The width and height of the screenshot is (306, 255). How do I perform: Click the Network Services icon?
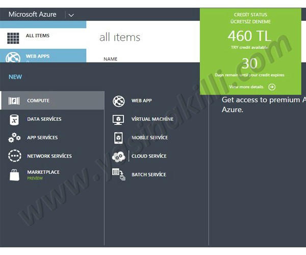coord(14,156)
